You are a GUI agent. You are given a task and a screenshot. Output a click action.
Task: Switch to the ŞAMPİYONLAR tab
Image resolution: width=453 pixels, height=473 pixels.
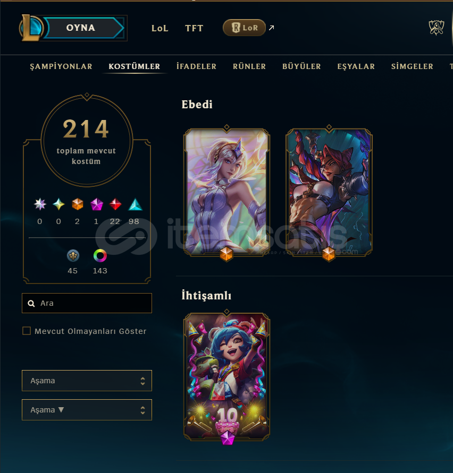click(61, 66)
